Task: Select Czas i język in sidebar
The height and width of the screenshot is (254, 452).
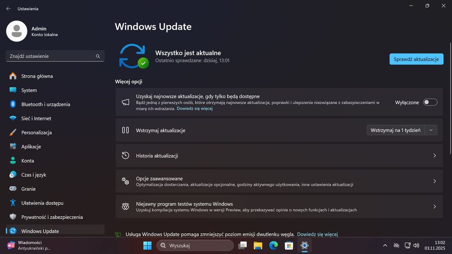Action: (x=55, y=175)
